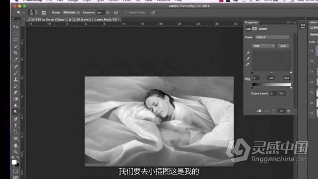Image resolution: width=318 pixels, height=179 pixels.
Task: Hide the sixth layer from top
Action: point(312,103)
